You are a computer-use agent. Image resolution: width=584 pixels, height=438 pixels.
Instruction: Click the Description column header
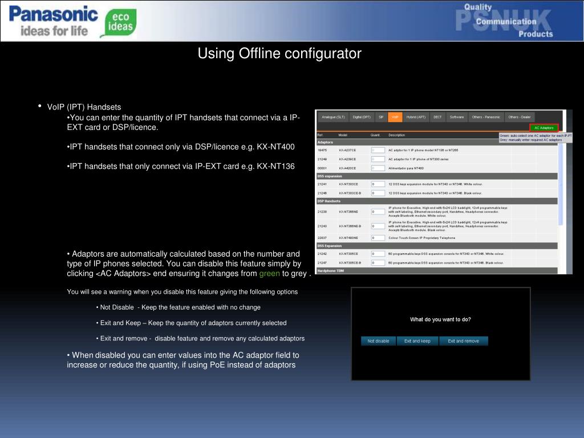click(x=397, y=135)
